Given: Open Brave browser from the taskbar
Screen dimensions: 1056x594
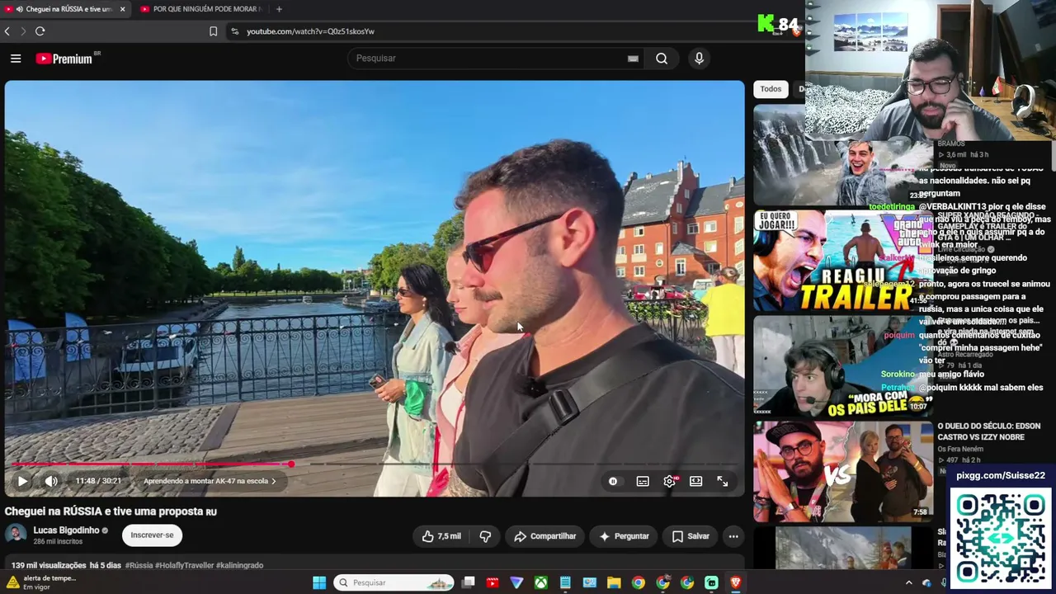Looking at the screenshot, I should pyautogui.click(x=736, y=582).
